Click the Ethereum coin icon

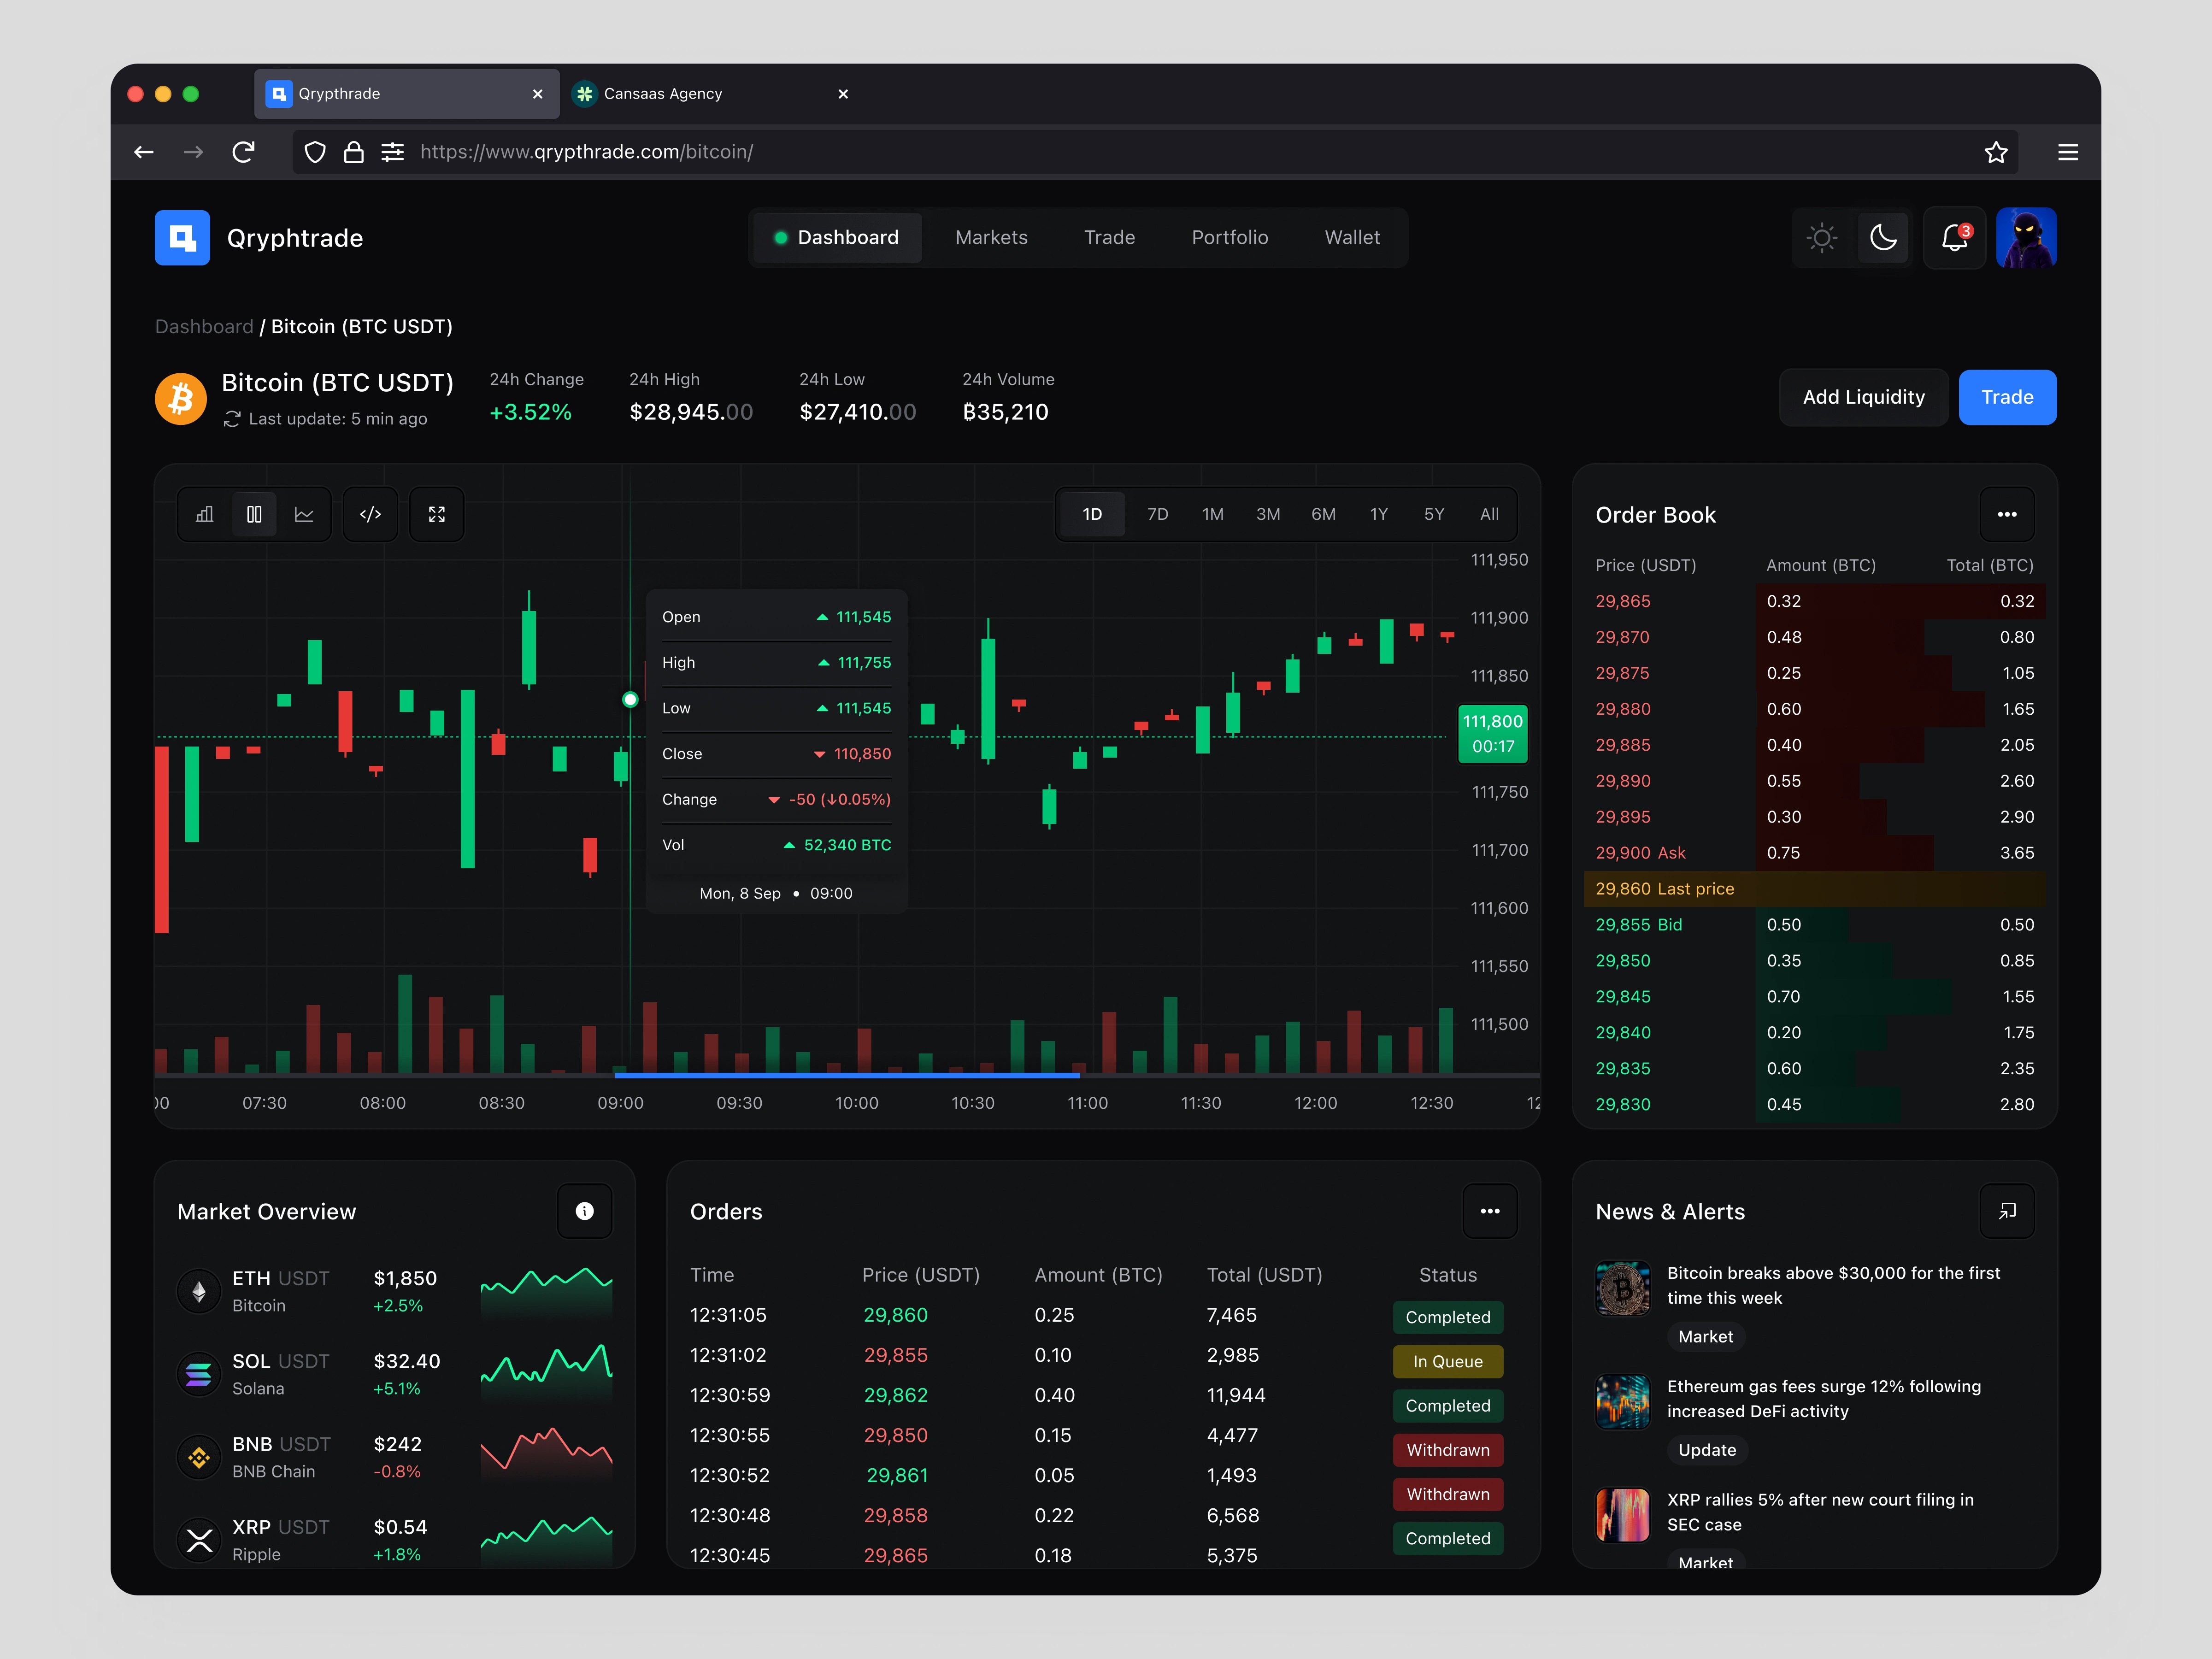(x=199, y=1291)
